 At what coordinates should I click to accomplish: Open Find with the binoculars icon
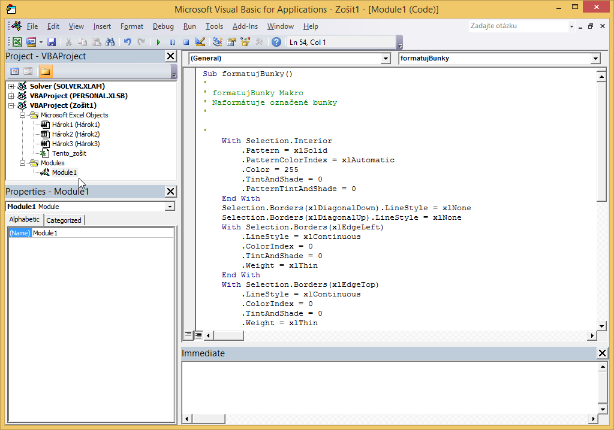pos(110,42)
